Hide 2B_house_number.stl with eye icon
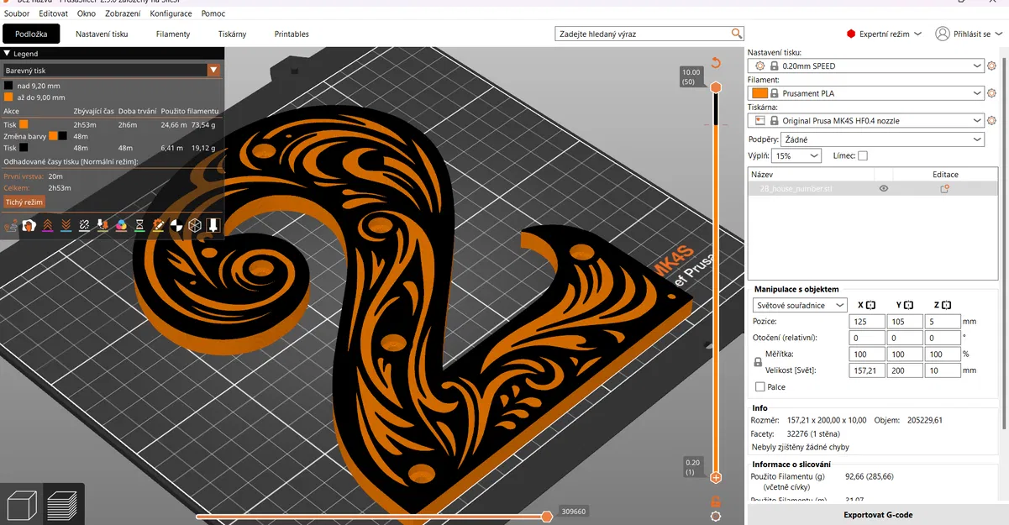Image resolution: width=1009 pixels, height=525 pixels. coord(883,189)
